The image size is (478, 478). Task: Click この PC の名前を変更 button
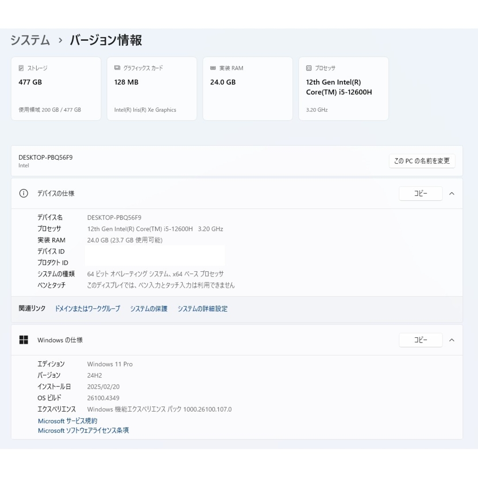pyautogui.click(x=422, y=161)
